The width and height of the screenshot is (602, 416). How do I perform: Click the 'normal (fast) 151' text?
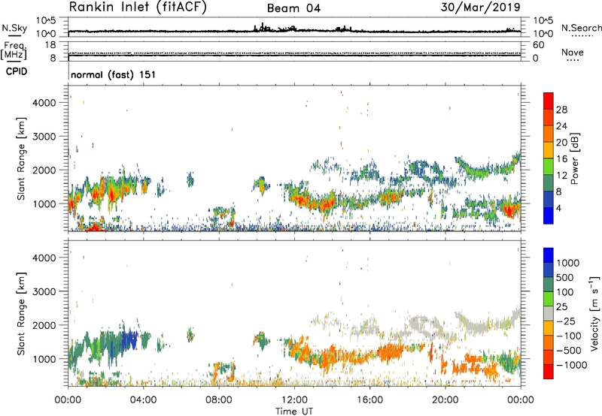tap(114, 74)
